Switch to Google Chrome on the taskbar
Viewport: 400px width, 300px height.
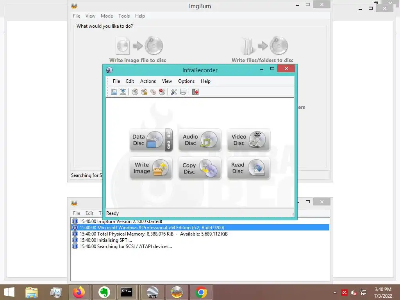click(201, 292)
